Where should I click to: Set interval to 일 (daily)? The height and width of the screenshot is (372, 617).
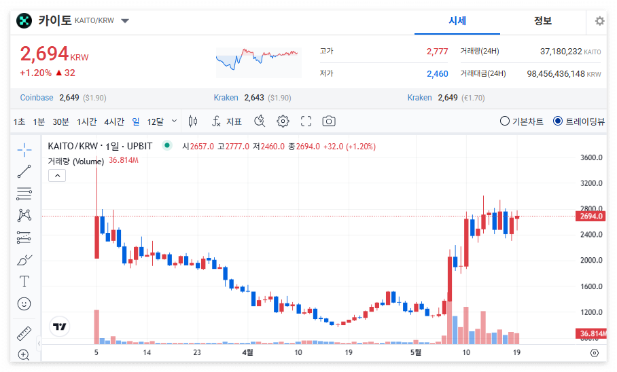(136, 122)
